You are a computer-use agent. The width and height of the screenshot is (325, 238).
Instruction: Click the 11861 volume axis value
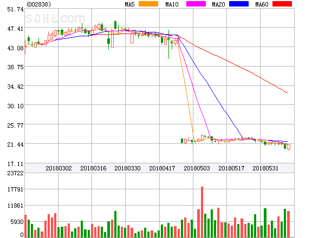[15, 206]
